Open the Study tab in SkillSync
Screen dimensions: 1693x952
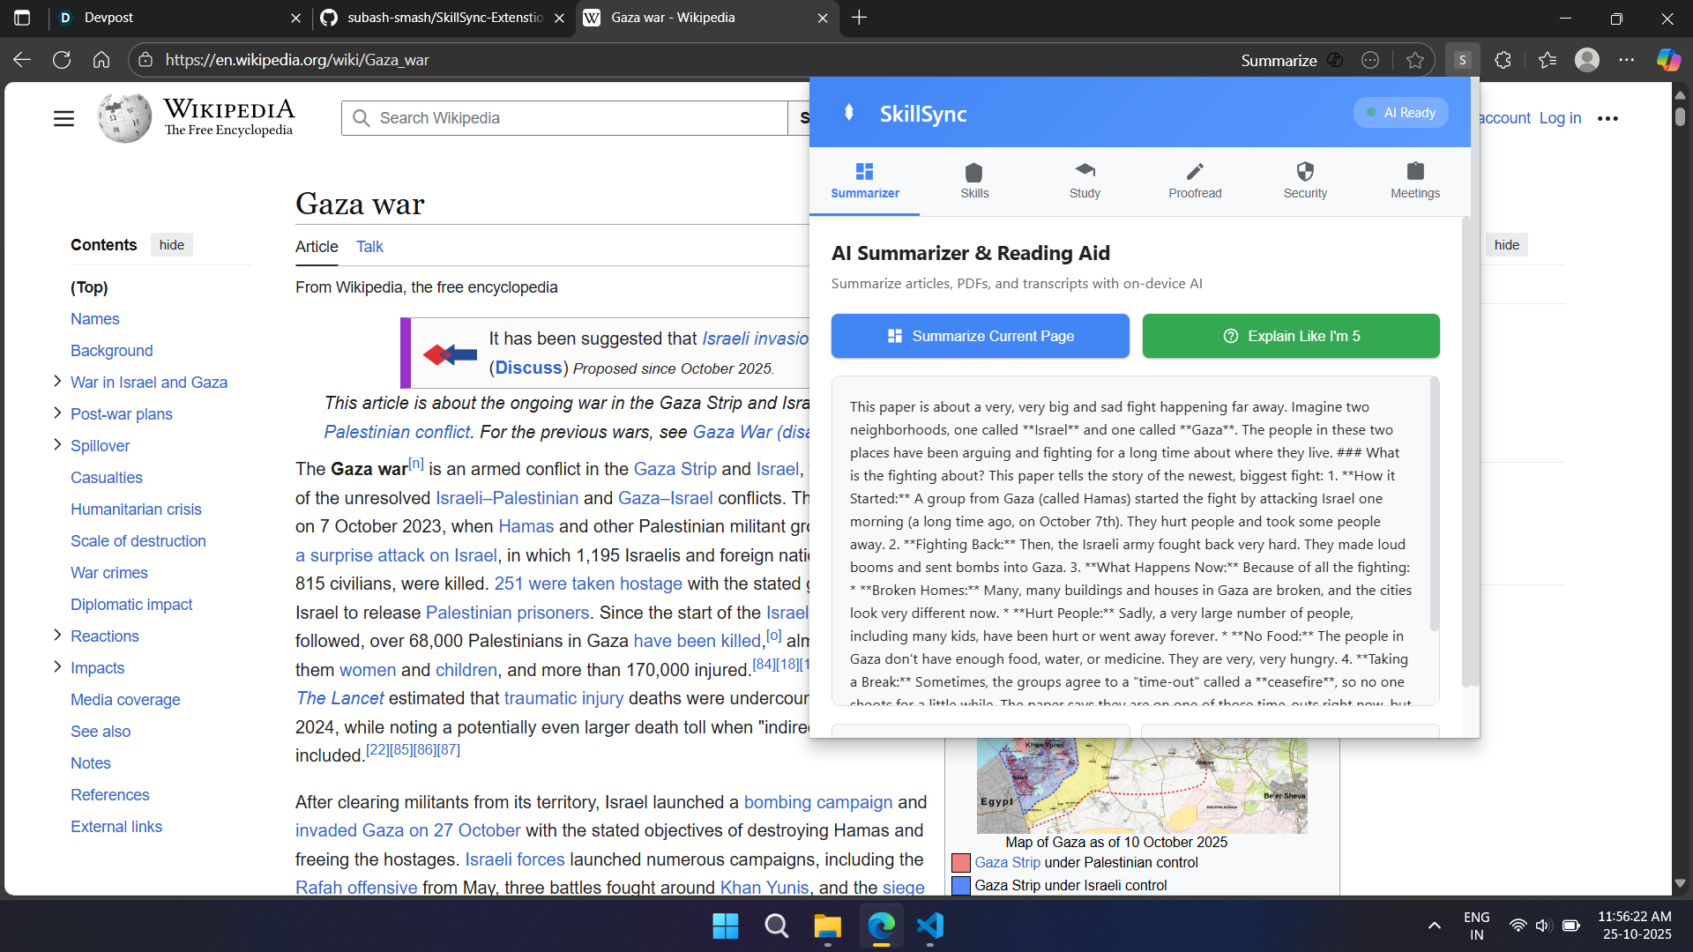click(1084, 181)
